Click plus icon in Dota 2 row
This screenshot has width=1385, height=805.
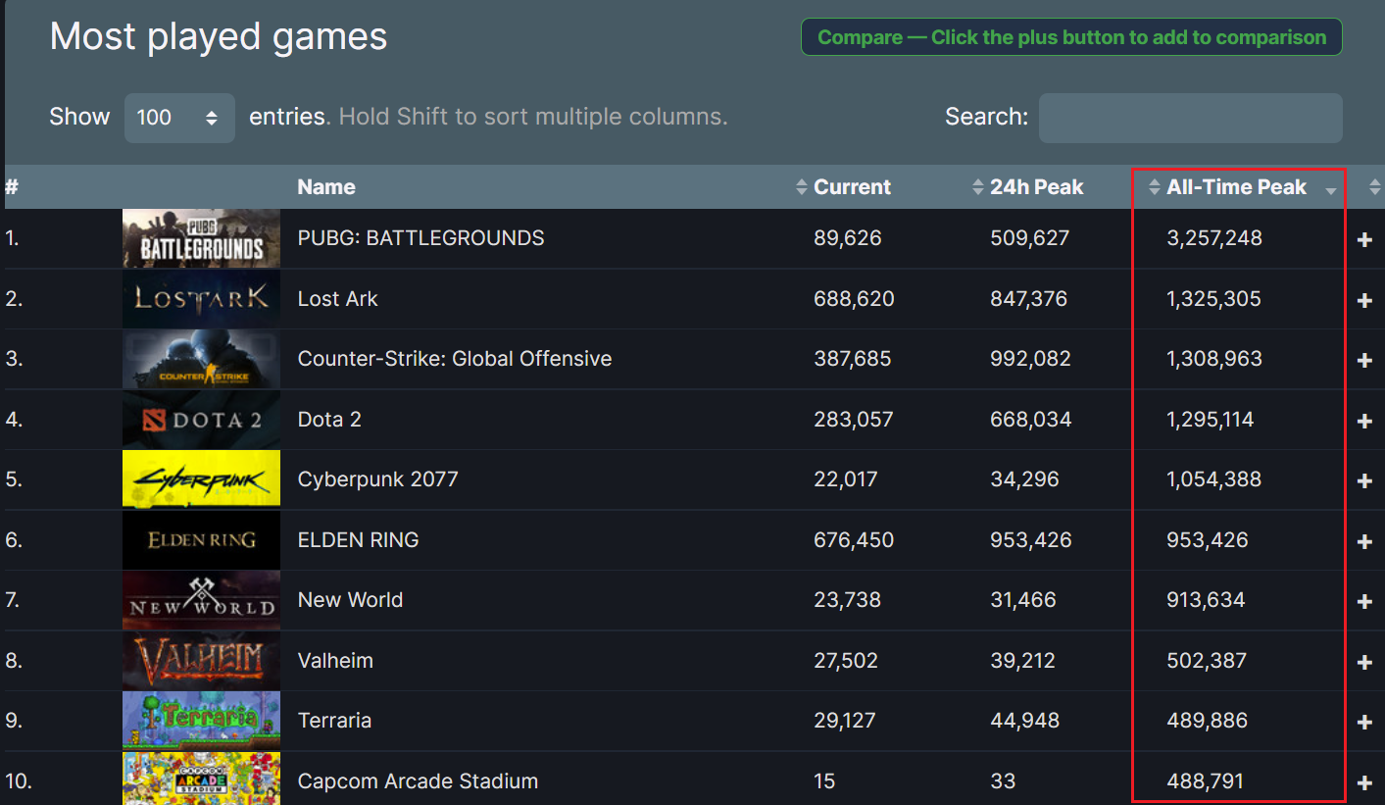1364,422
